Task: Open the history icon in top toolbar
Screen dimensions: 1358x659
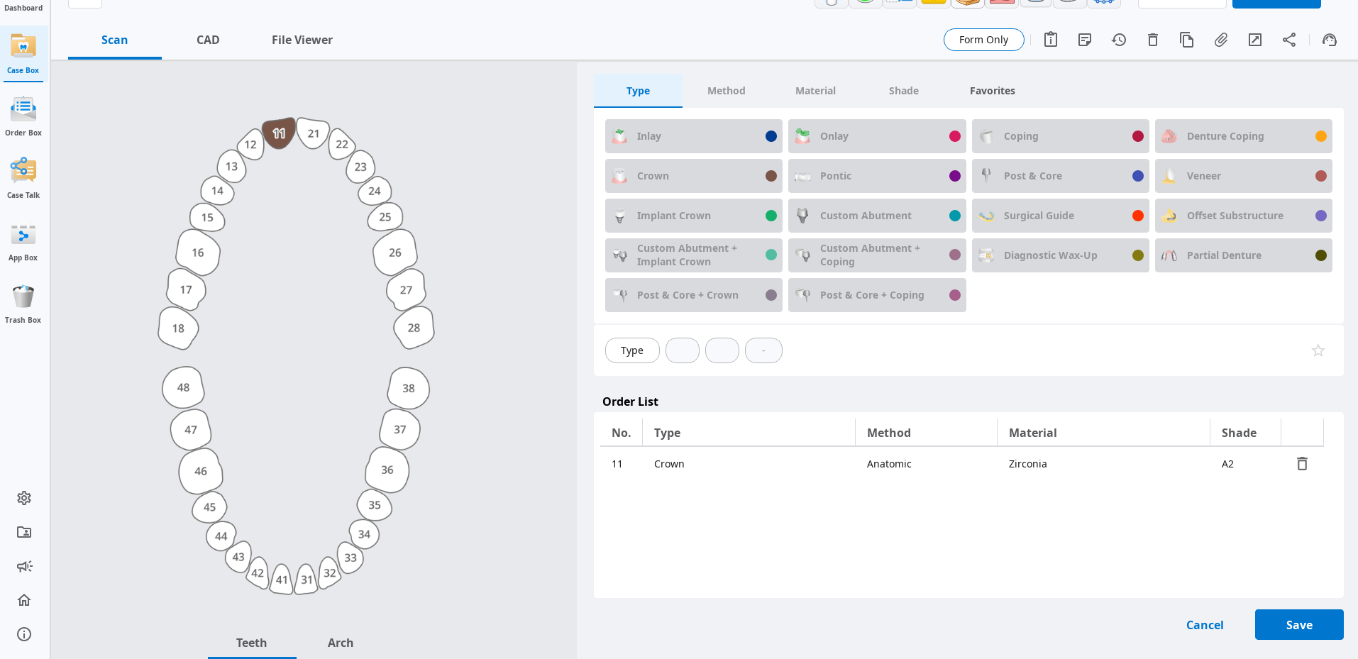Action: [1119, 40]
